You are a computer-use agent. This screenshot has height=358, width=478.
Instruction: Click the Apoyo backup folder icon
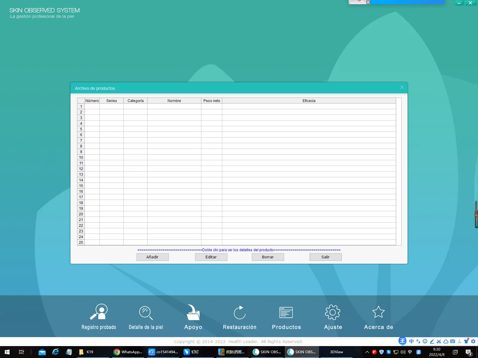pyautogui.click(x=193, y=312)
